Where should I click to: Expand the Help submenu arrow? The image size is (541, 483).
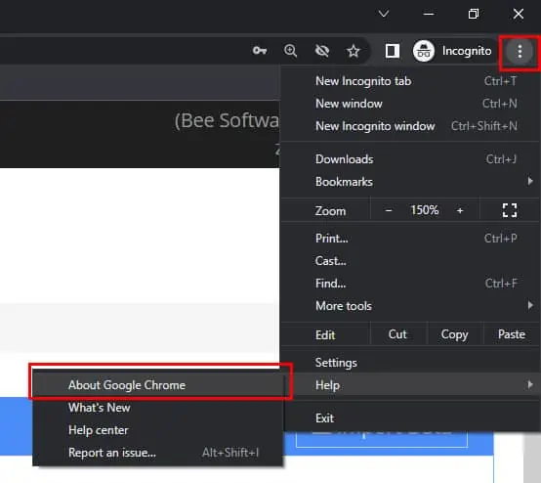[530, 384]
